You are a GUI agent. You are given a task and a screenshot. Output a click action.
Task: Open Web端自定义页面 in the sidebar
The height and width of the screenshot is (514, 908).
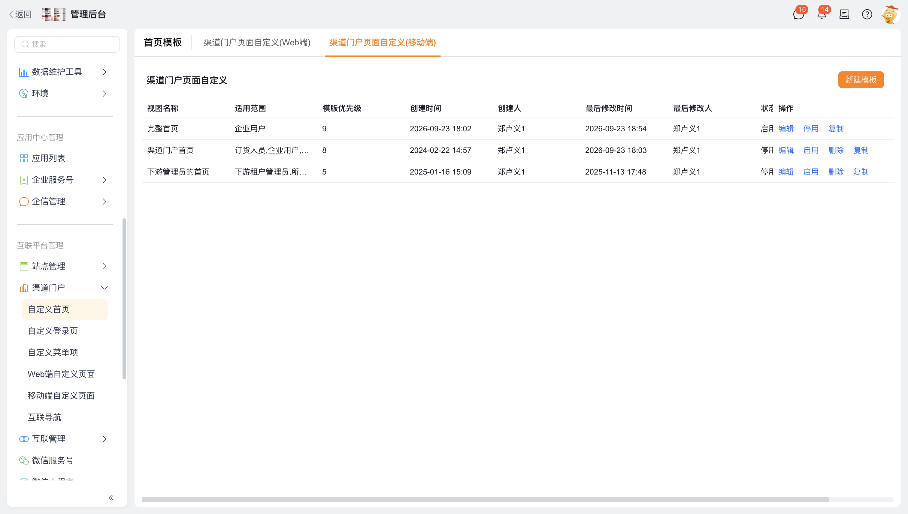coord(61,374)
